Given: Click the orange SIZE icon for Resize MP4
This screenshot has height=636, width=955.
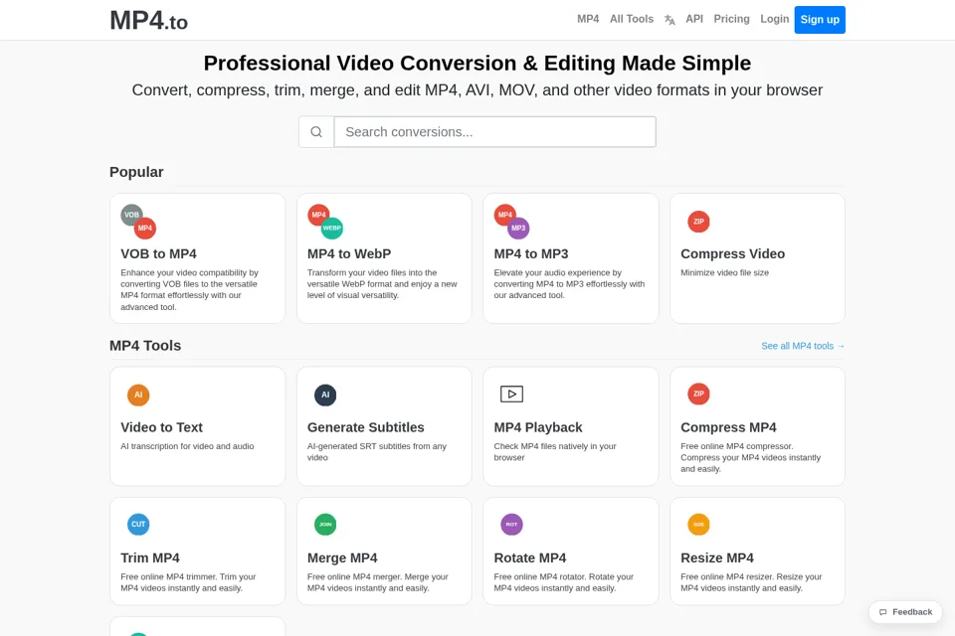Looking at the screenshot, I should coord(698,525).
